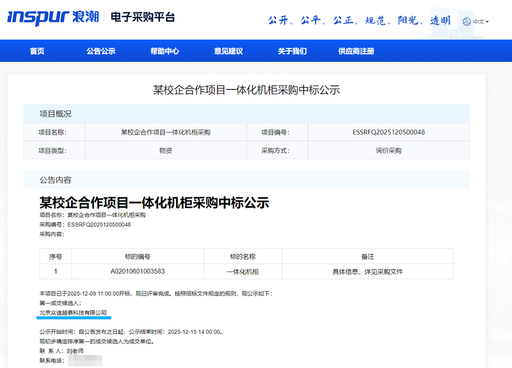This screenshot has width=512, height=368.
Task: Open the 公告公示 menu item
Action: [x=101, y=50]
